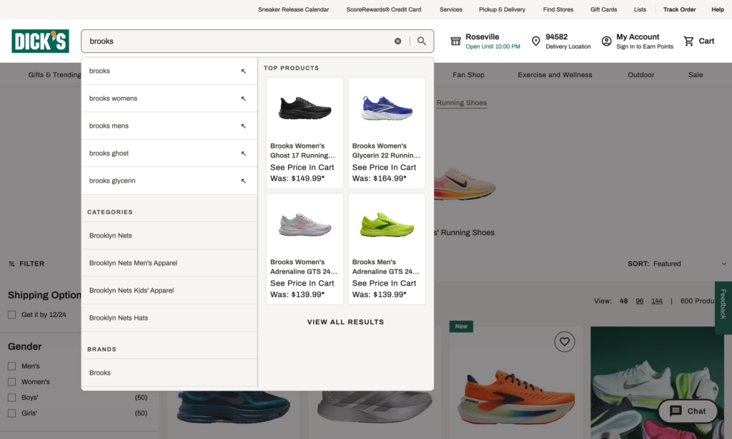Open the Sale menu
The width and height of the screenshot is (732, 439).
click(x=695, y=74)
